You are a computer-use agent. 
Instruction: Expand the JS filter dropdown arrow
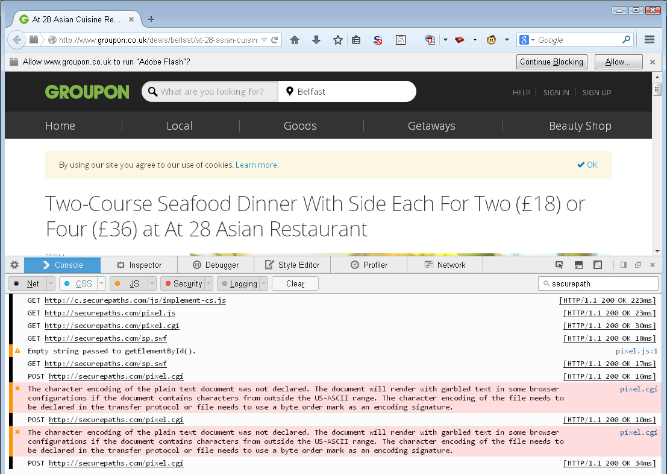click(x=152, y=283)
